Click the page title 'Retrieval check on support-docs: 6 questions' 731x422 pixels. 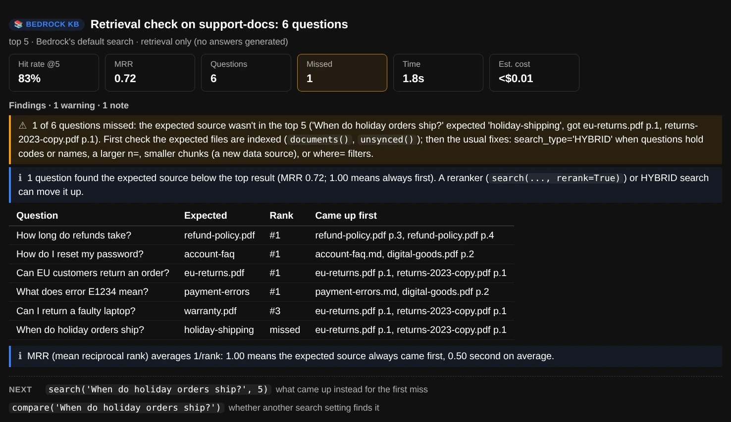(219, 24)
